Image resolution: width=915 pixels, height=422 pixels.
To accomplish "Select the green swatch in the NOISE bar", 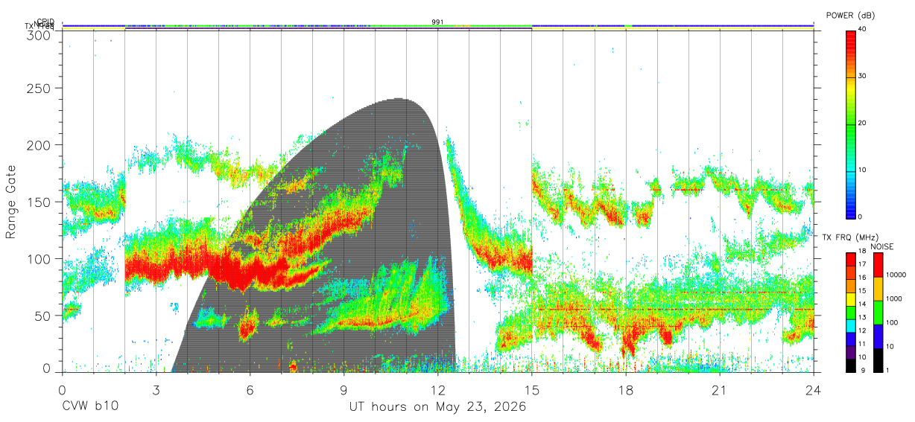I will pos(878,311).
